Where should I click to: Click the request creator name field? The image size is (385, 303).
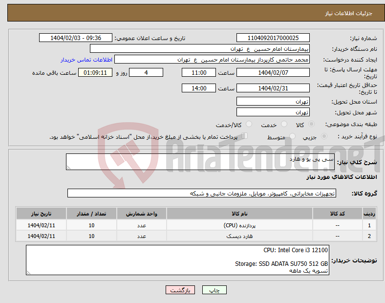click(212, 60)
